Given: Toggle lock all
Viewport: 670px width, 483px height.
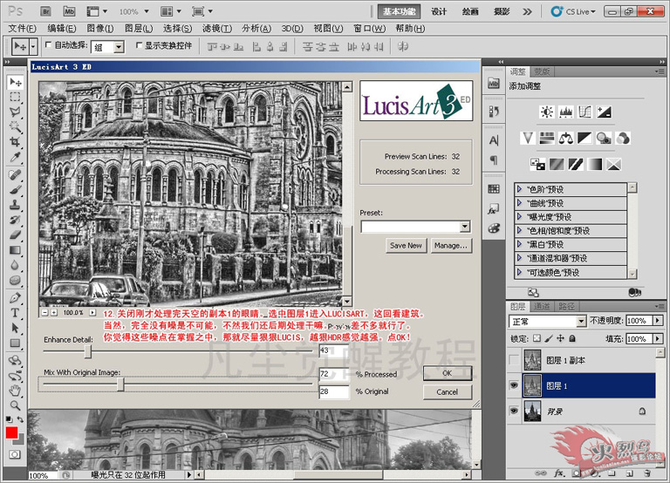Looking at the screenshot, I should click(x=572, y=338).
